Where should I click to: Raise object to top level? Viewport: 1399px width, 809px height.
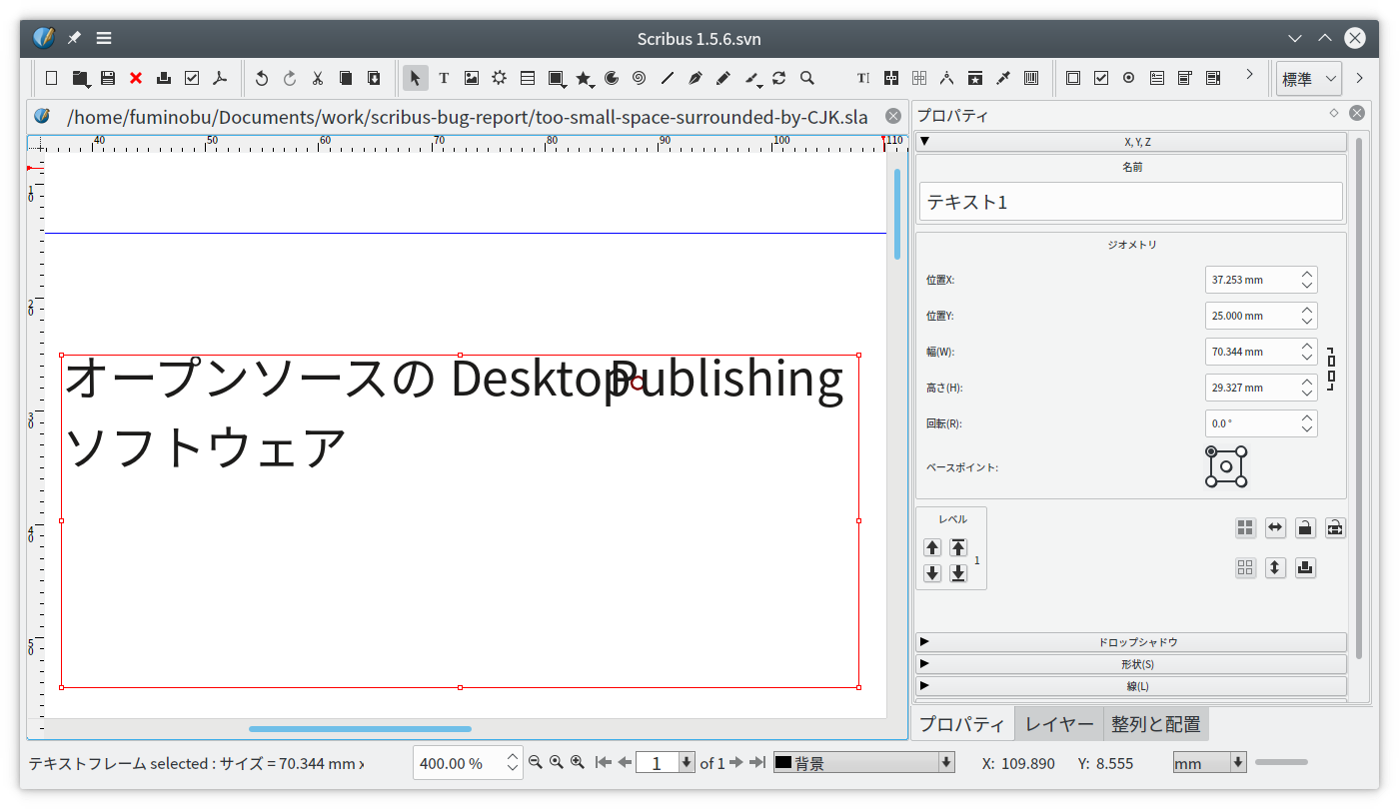click(958, 547)
